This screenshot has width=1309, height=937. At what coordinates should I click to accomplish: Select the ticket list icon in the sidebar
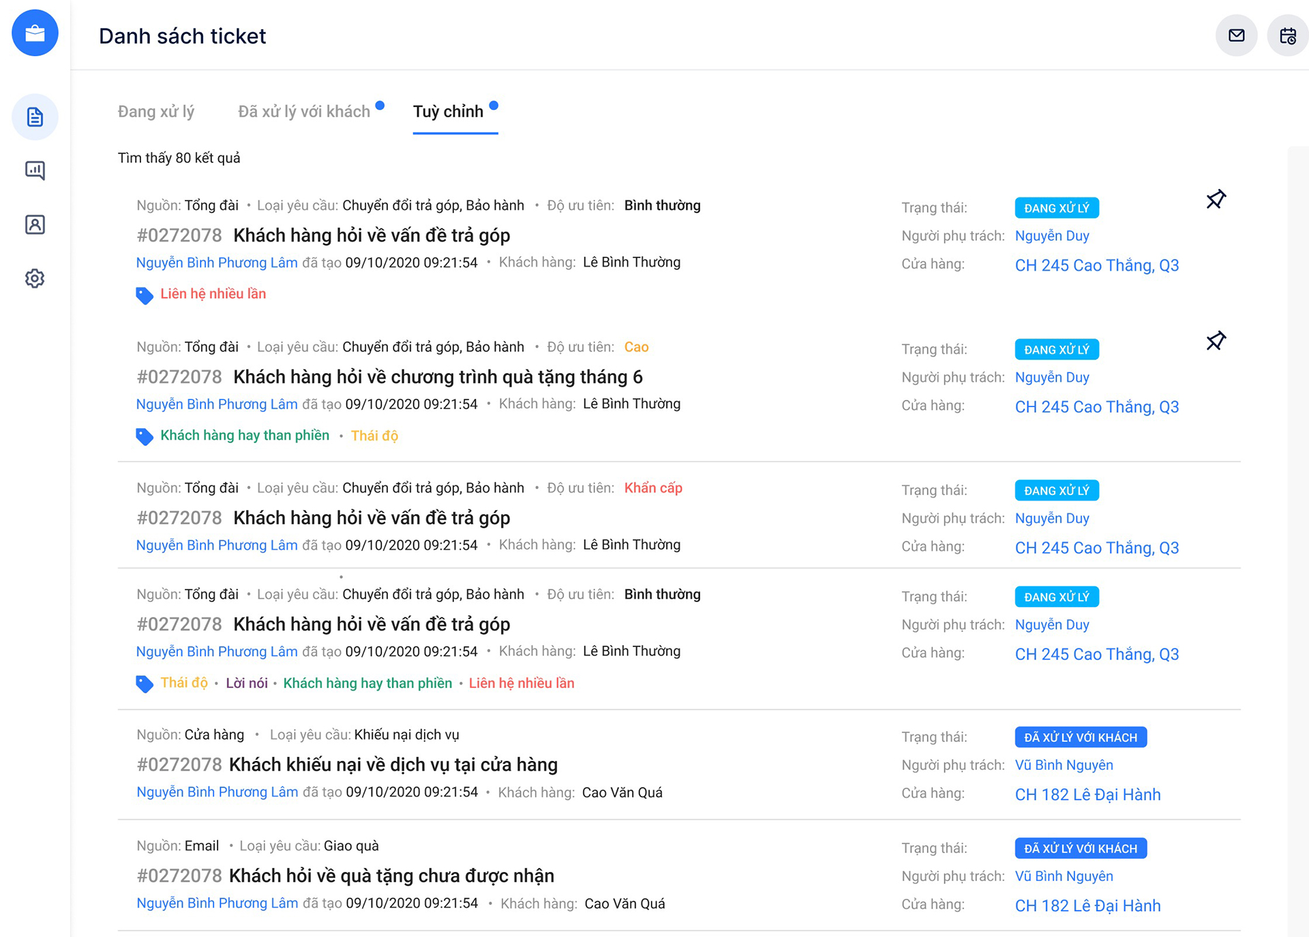[34, 117]
